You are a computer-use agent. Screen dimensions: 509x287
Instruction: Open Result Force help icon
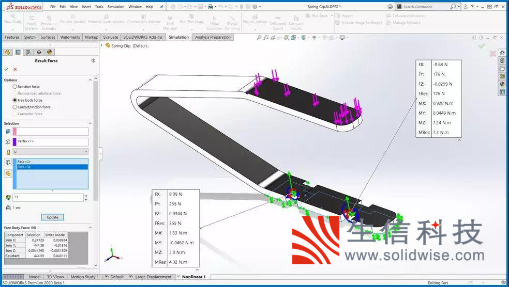pyautogui.click(x=93, y=60)
